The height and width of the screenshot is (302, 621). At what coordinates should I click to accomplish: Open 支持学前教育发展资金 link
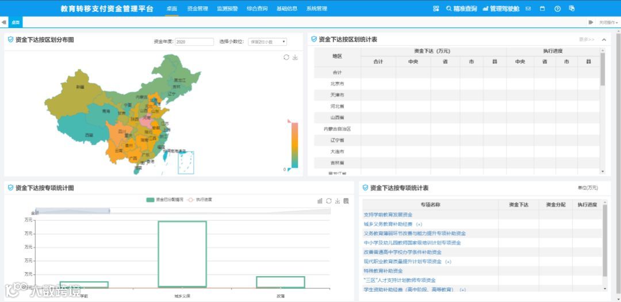(x=388, y=215)
